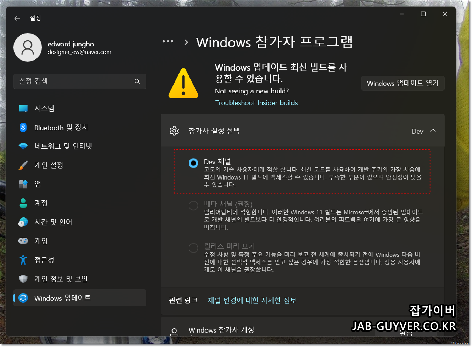Screen dimensions: 472x347
Task: Click the Bluetooth icon in sidebar
Action: [x=23, y=127]
